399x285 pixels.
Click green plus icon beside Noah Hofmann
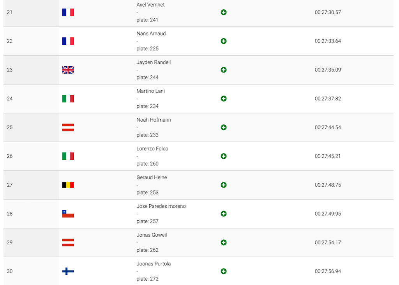click(223, 127)
